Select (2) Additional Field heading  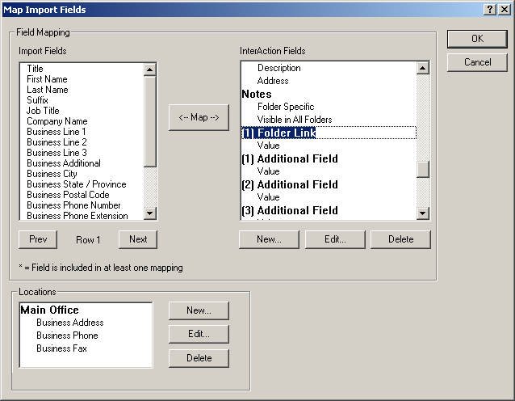point(290,184)
